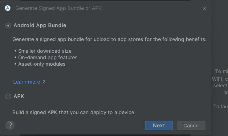Viewport: 228px width, 136px height.
Task: Open help with the question mark button
Action: pyautogui.click(x=10, y=125)
